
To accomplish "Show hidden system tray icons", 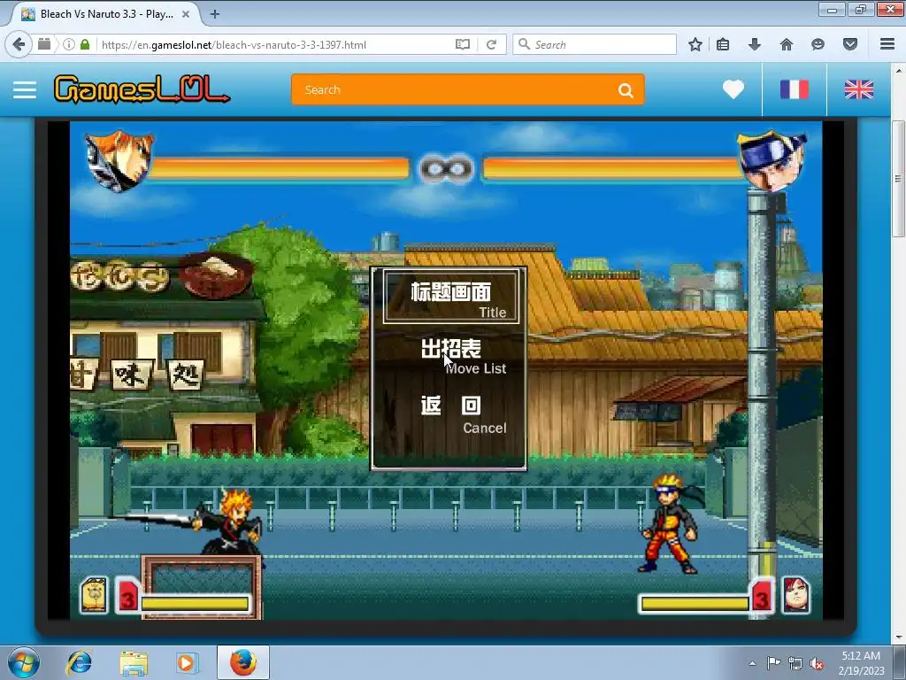I will click(x=752, y=663).
